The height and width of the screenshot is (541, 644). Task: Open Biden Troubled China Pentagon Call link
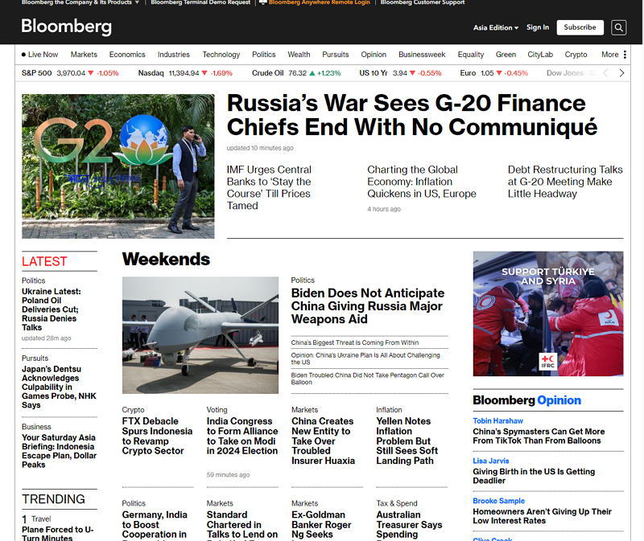pos(368,379)
